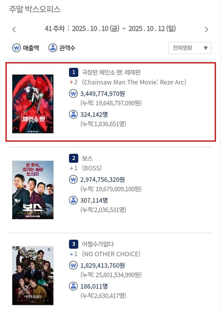This screenshot has height=313, width=221.
Task: Click won icon beside 2,974,756,320원
Action: point(73,180)
